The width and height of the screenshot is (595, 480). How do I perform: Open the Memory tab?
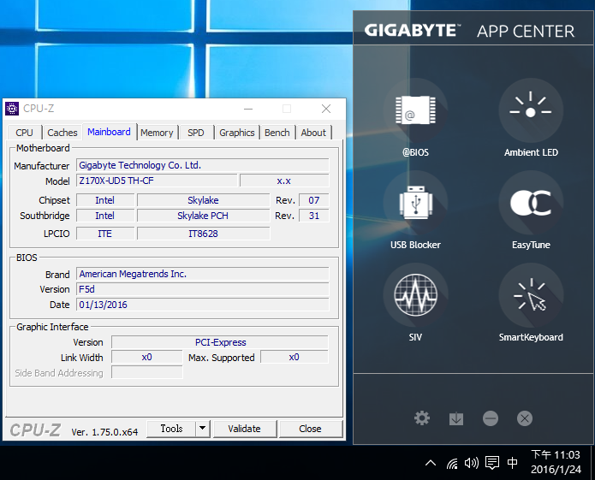(157, 133)
